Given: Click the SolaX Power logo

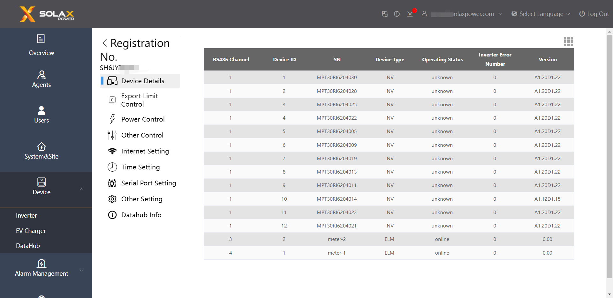Looking at the screenshot, I should [x=47, y=14].
